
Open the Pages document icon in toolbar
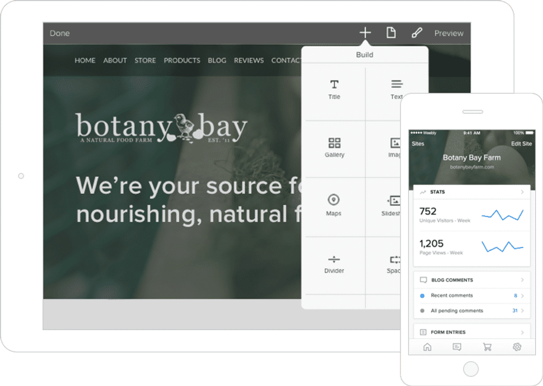tap(391, 33)
